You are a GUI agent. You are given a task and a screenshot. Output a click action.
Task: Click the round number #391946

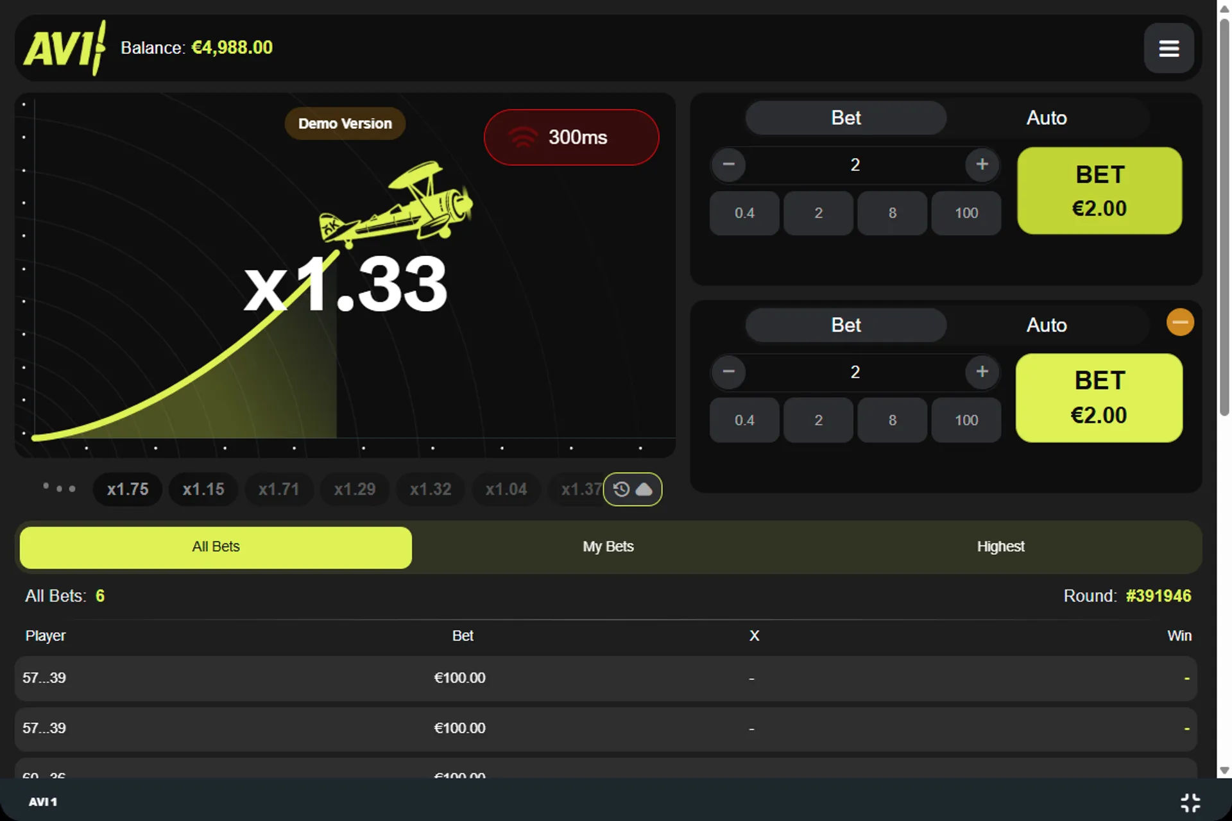(x=1158, y=596)
